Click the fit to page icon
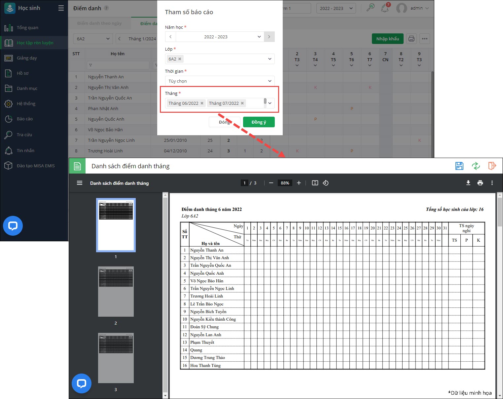Viewport: 503px width, 399px height. [x=315, y=183]
